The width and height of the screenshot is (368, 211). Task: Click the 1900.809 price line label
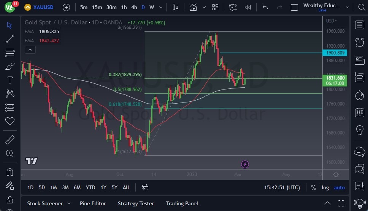(x=335, y=53)
